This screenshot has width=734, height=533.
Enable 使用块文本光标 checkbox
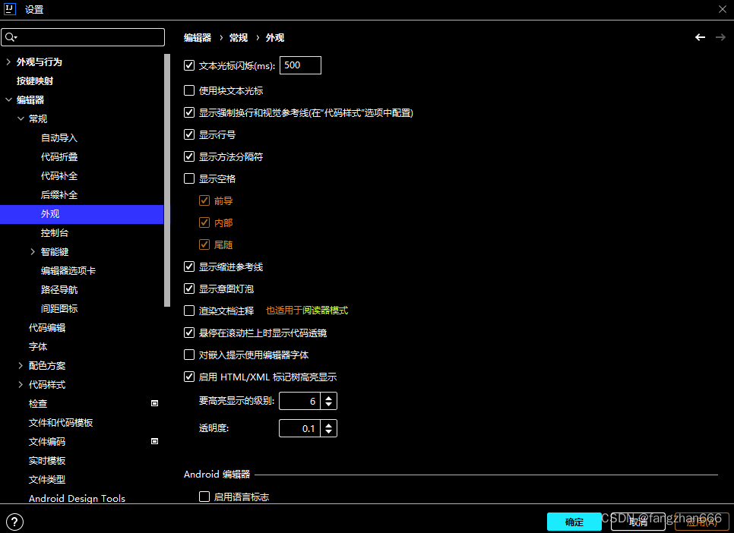[x=189, y=90]
